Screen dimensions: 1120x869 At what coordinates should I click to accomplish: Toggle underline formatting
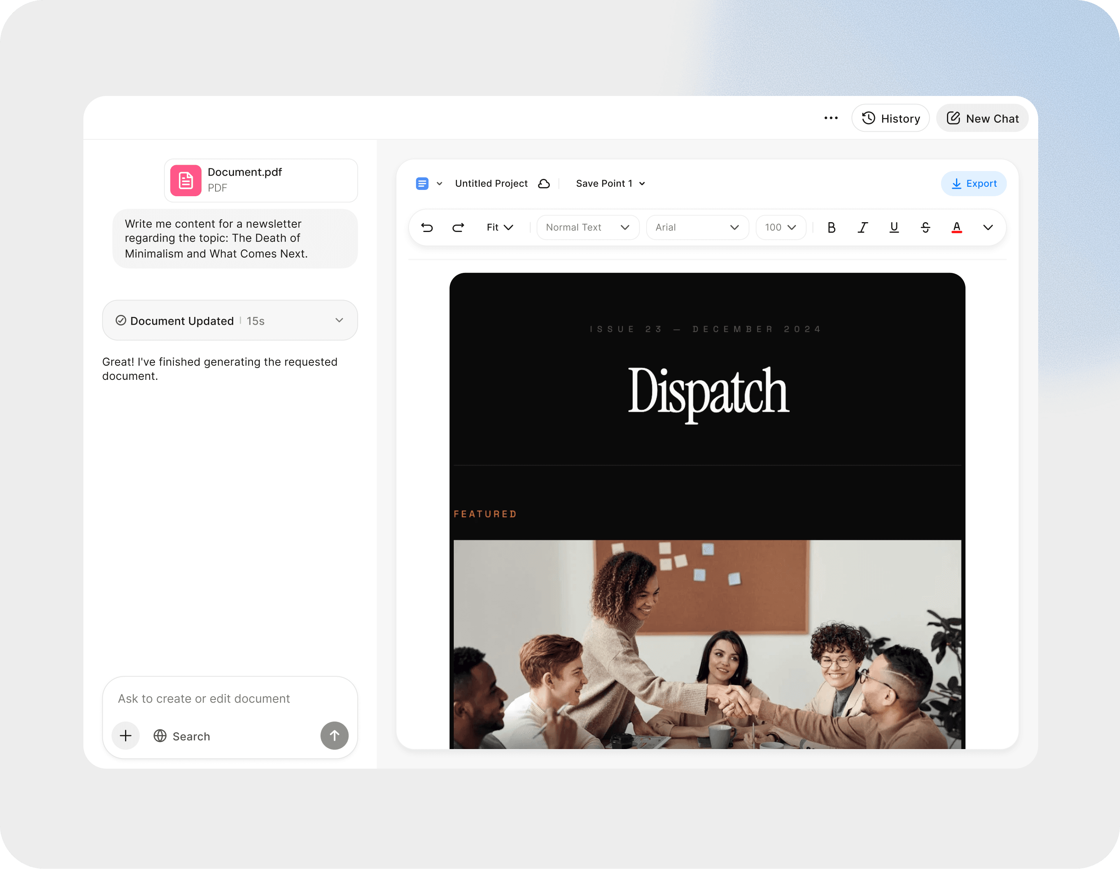pyautogui.click(x=894, y=227)
